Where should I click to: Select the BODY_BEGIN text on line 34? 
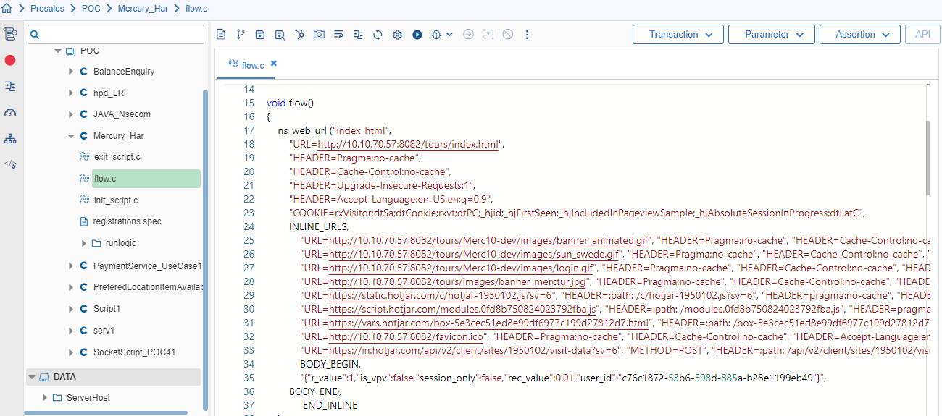click(x=330, y=365)
